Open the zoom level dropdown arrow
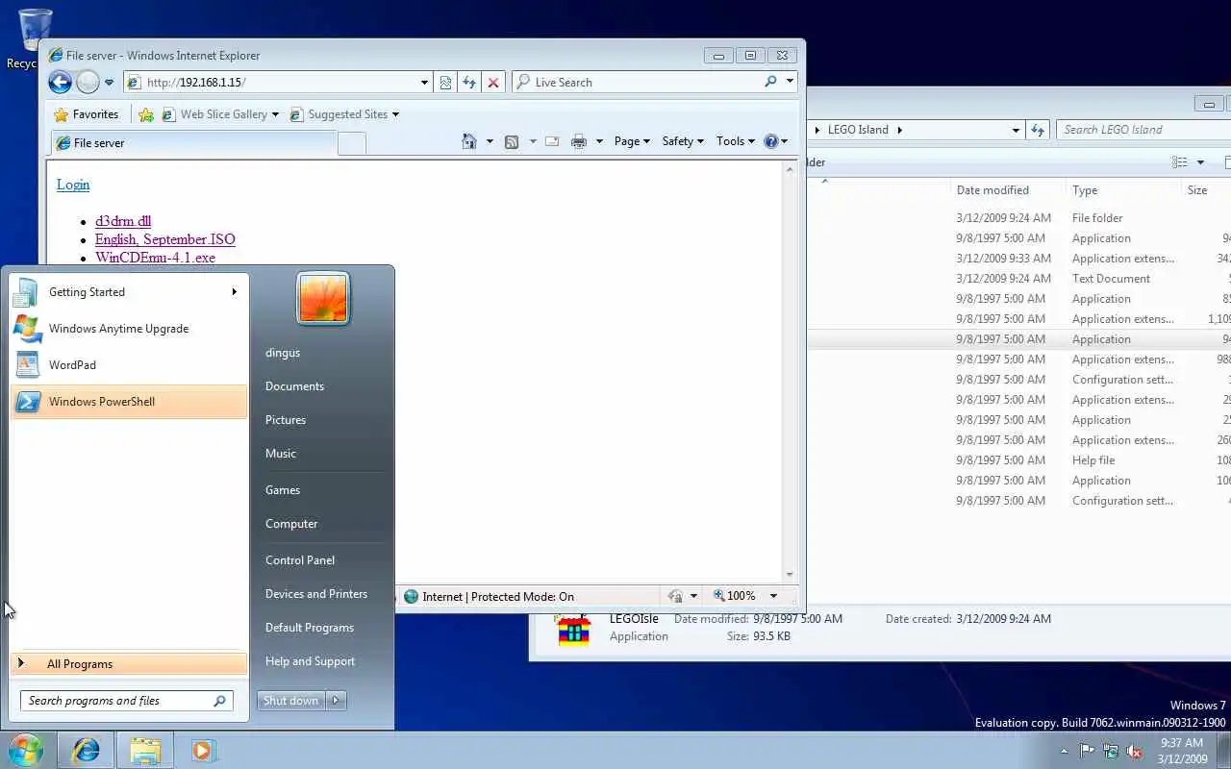Viewport: 1231px width, 769px height. [772, 596]
